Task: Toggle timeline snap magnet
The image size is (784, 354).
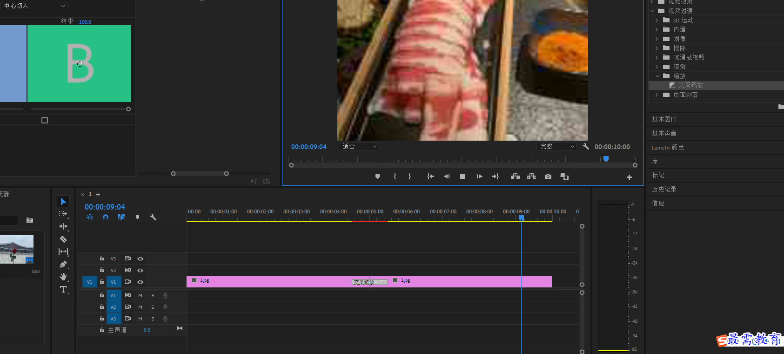Action: point(106,217)
